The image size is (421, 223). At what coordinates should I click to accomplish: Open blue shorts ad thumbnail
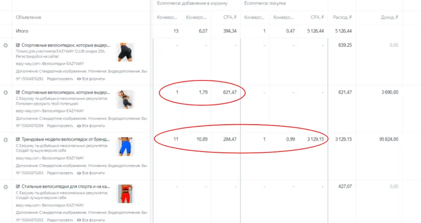126,147
